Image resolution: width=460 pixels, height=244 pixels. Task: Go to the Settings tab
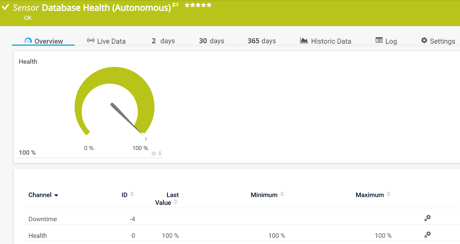click(x=438, y=41)
